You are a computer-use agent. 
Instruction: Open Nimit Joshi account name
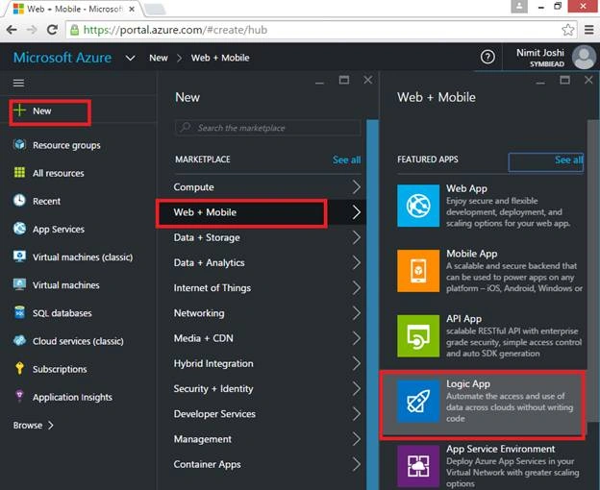click(x=540, y=53)
